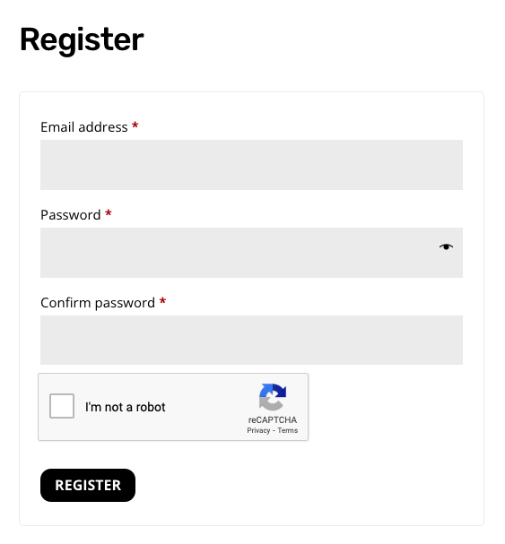Screen dimensions: 505x544
Task: Show password using the eye icon
Action: [446, 246]
